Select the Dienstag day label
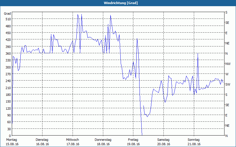Screen dimensions: 236x147 point(42,140)
